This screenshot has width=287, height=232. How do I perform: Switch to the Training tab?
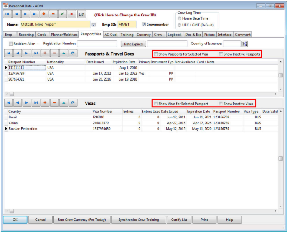[127, 35]
